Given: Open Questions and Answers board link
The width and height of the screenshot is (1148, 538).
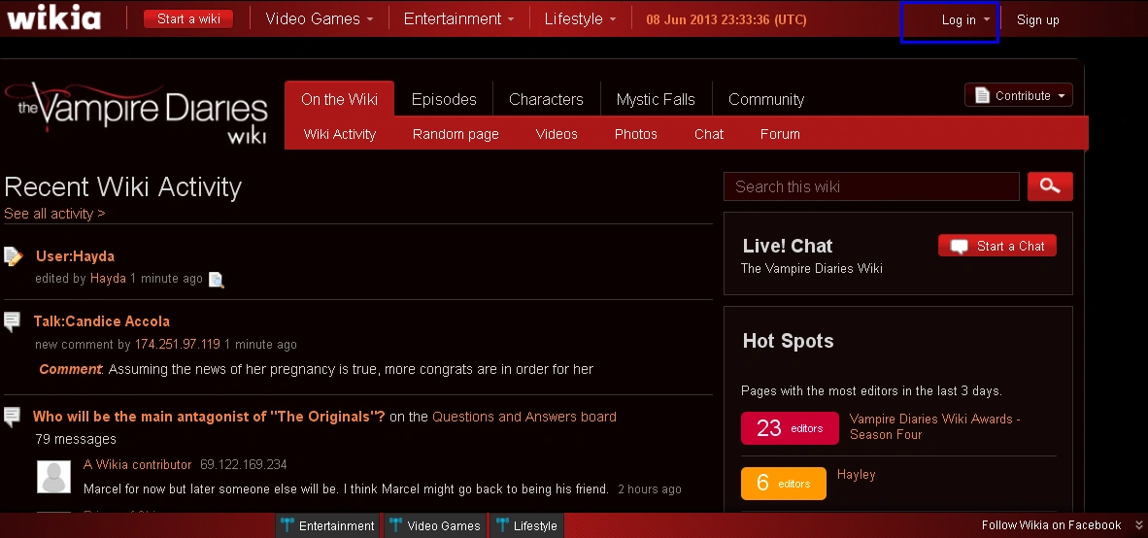Looking at the screenshot, I should 524,418.
